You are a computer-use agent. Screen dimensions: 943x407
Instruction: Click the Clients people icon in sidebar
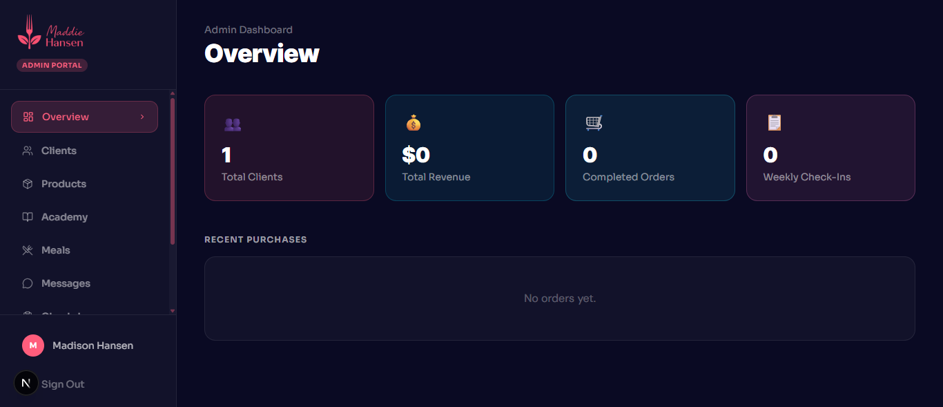click(28, 151)
